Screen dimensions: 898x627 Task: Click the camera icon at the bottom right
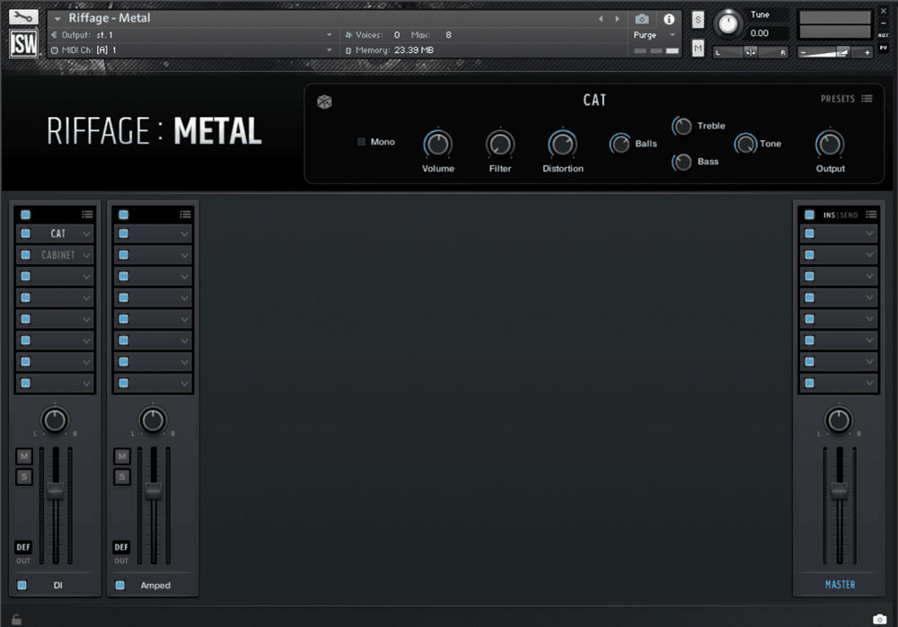879,619
